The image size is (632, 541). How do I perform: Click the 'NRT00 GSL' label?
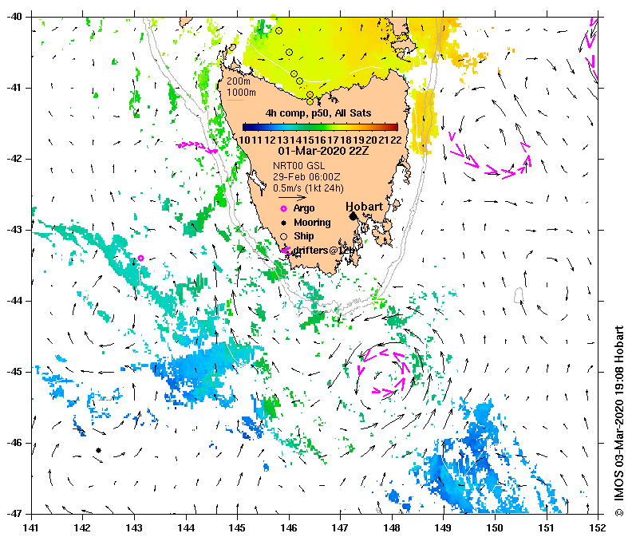coord(298,166)
